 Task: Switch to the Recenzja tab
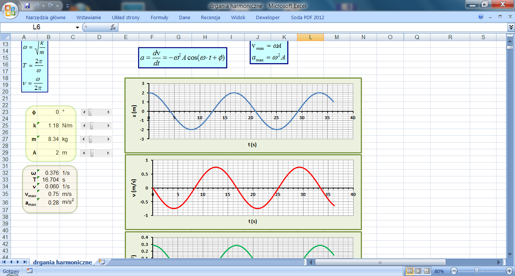210,17
